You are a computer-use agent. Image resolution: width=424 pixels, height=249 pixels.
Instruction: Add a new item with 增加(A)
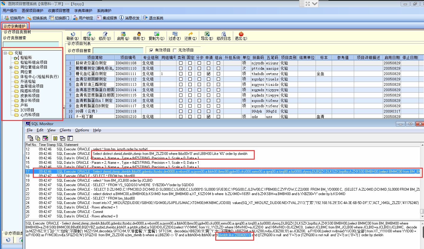pyautogui.click(x=89, y=36)
